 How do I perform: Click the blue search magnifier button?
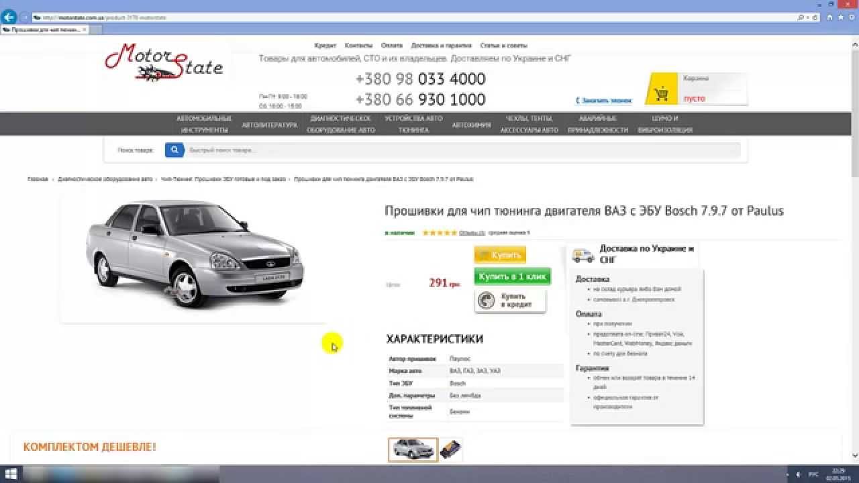tap(174, 150)
